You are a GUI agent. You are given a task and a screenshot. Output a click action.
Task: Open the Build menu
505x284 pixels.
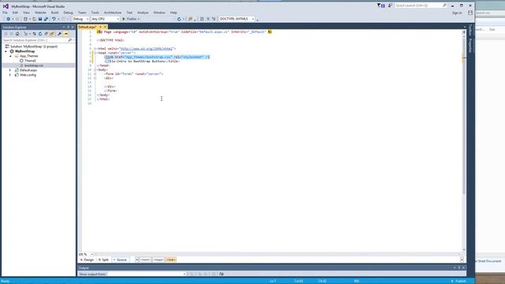[x=54, y=13]
